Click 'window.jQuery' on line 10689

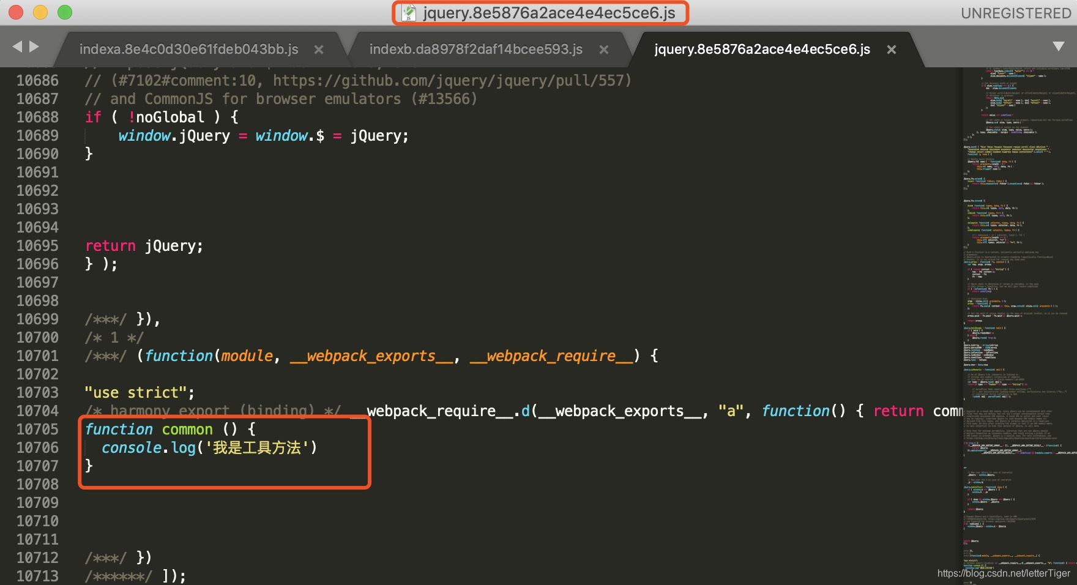pos(174,135)
